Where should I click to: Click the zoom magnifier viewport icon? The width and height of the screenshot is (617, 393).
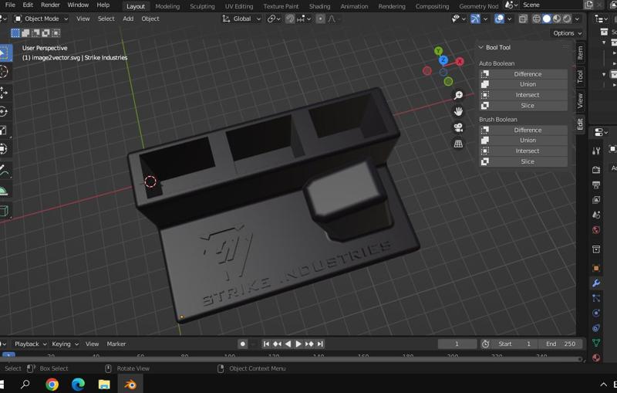click(458, 96)
